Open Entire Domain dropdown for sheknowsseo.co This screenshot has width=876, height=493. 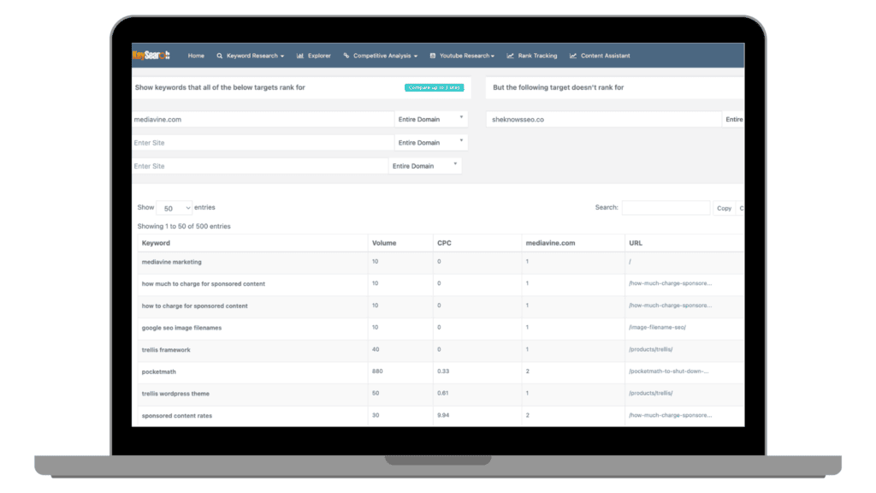point(733,119)
